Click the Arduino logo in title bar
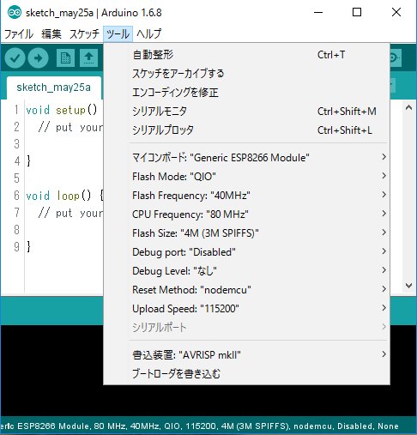This screenshot has width=417, height=435. [15, 13]
